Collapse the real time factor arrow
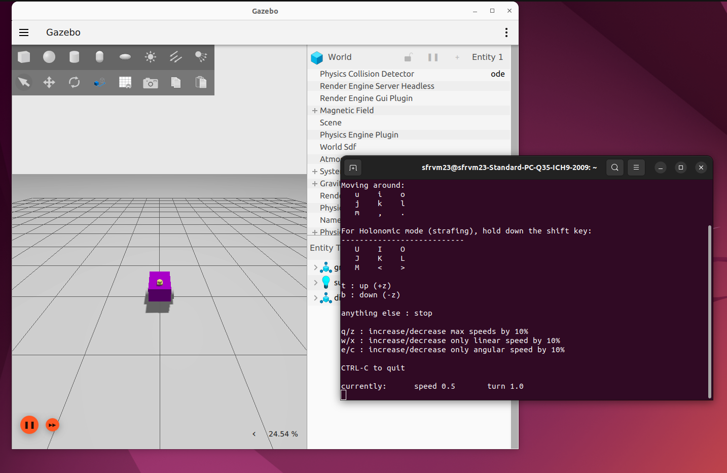The width and height of the screenshot is (727, 473). (254, 434)
